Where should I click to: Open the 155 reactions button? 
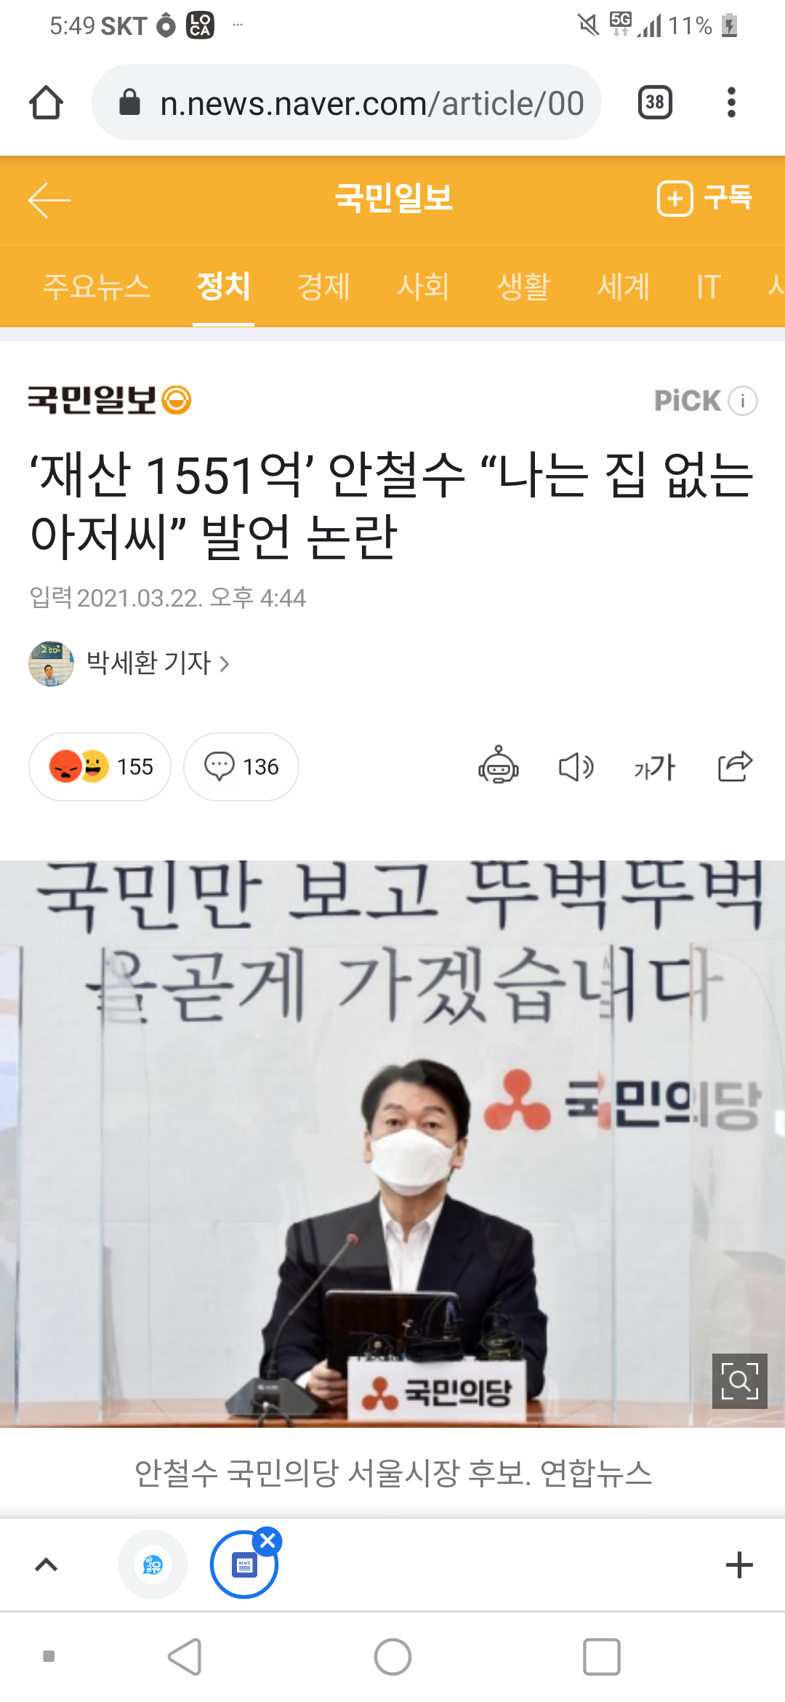[100, 767]
